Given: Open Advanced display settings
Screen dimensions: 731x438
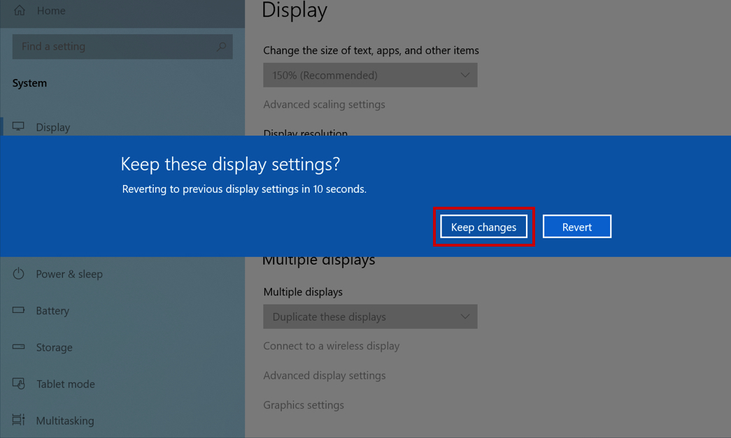Looking at the screenshot, I should point(325,375).
